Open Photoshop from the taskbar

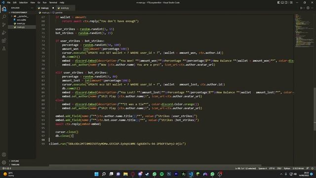(x=169, y=174)
